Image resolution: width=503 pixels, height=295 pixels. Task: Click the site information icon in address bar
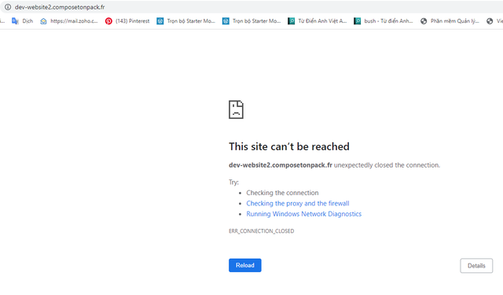(8, 7)
